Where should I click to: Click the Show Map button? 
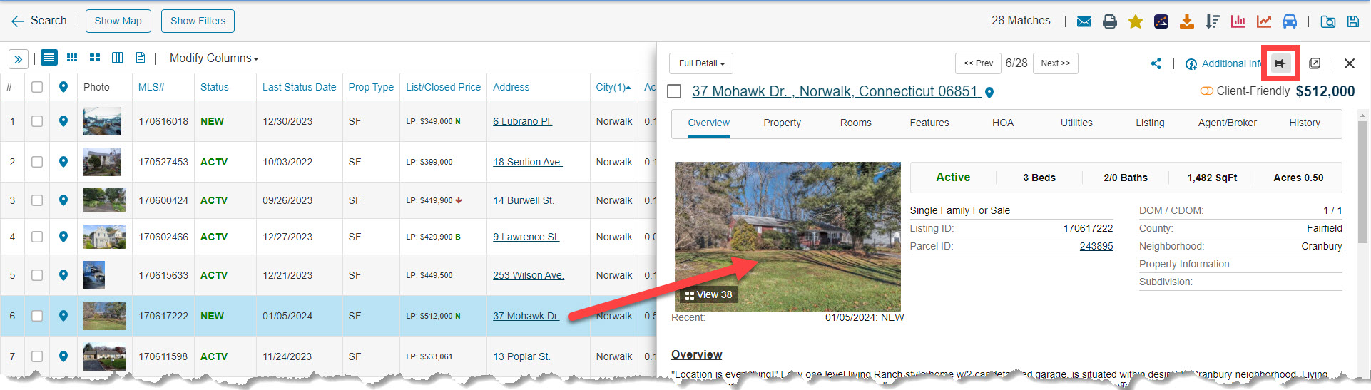point(118,21)
